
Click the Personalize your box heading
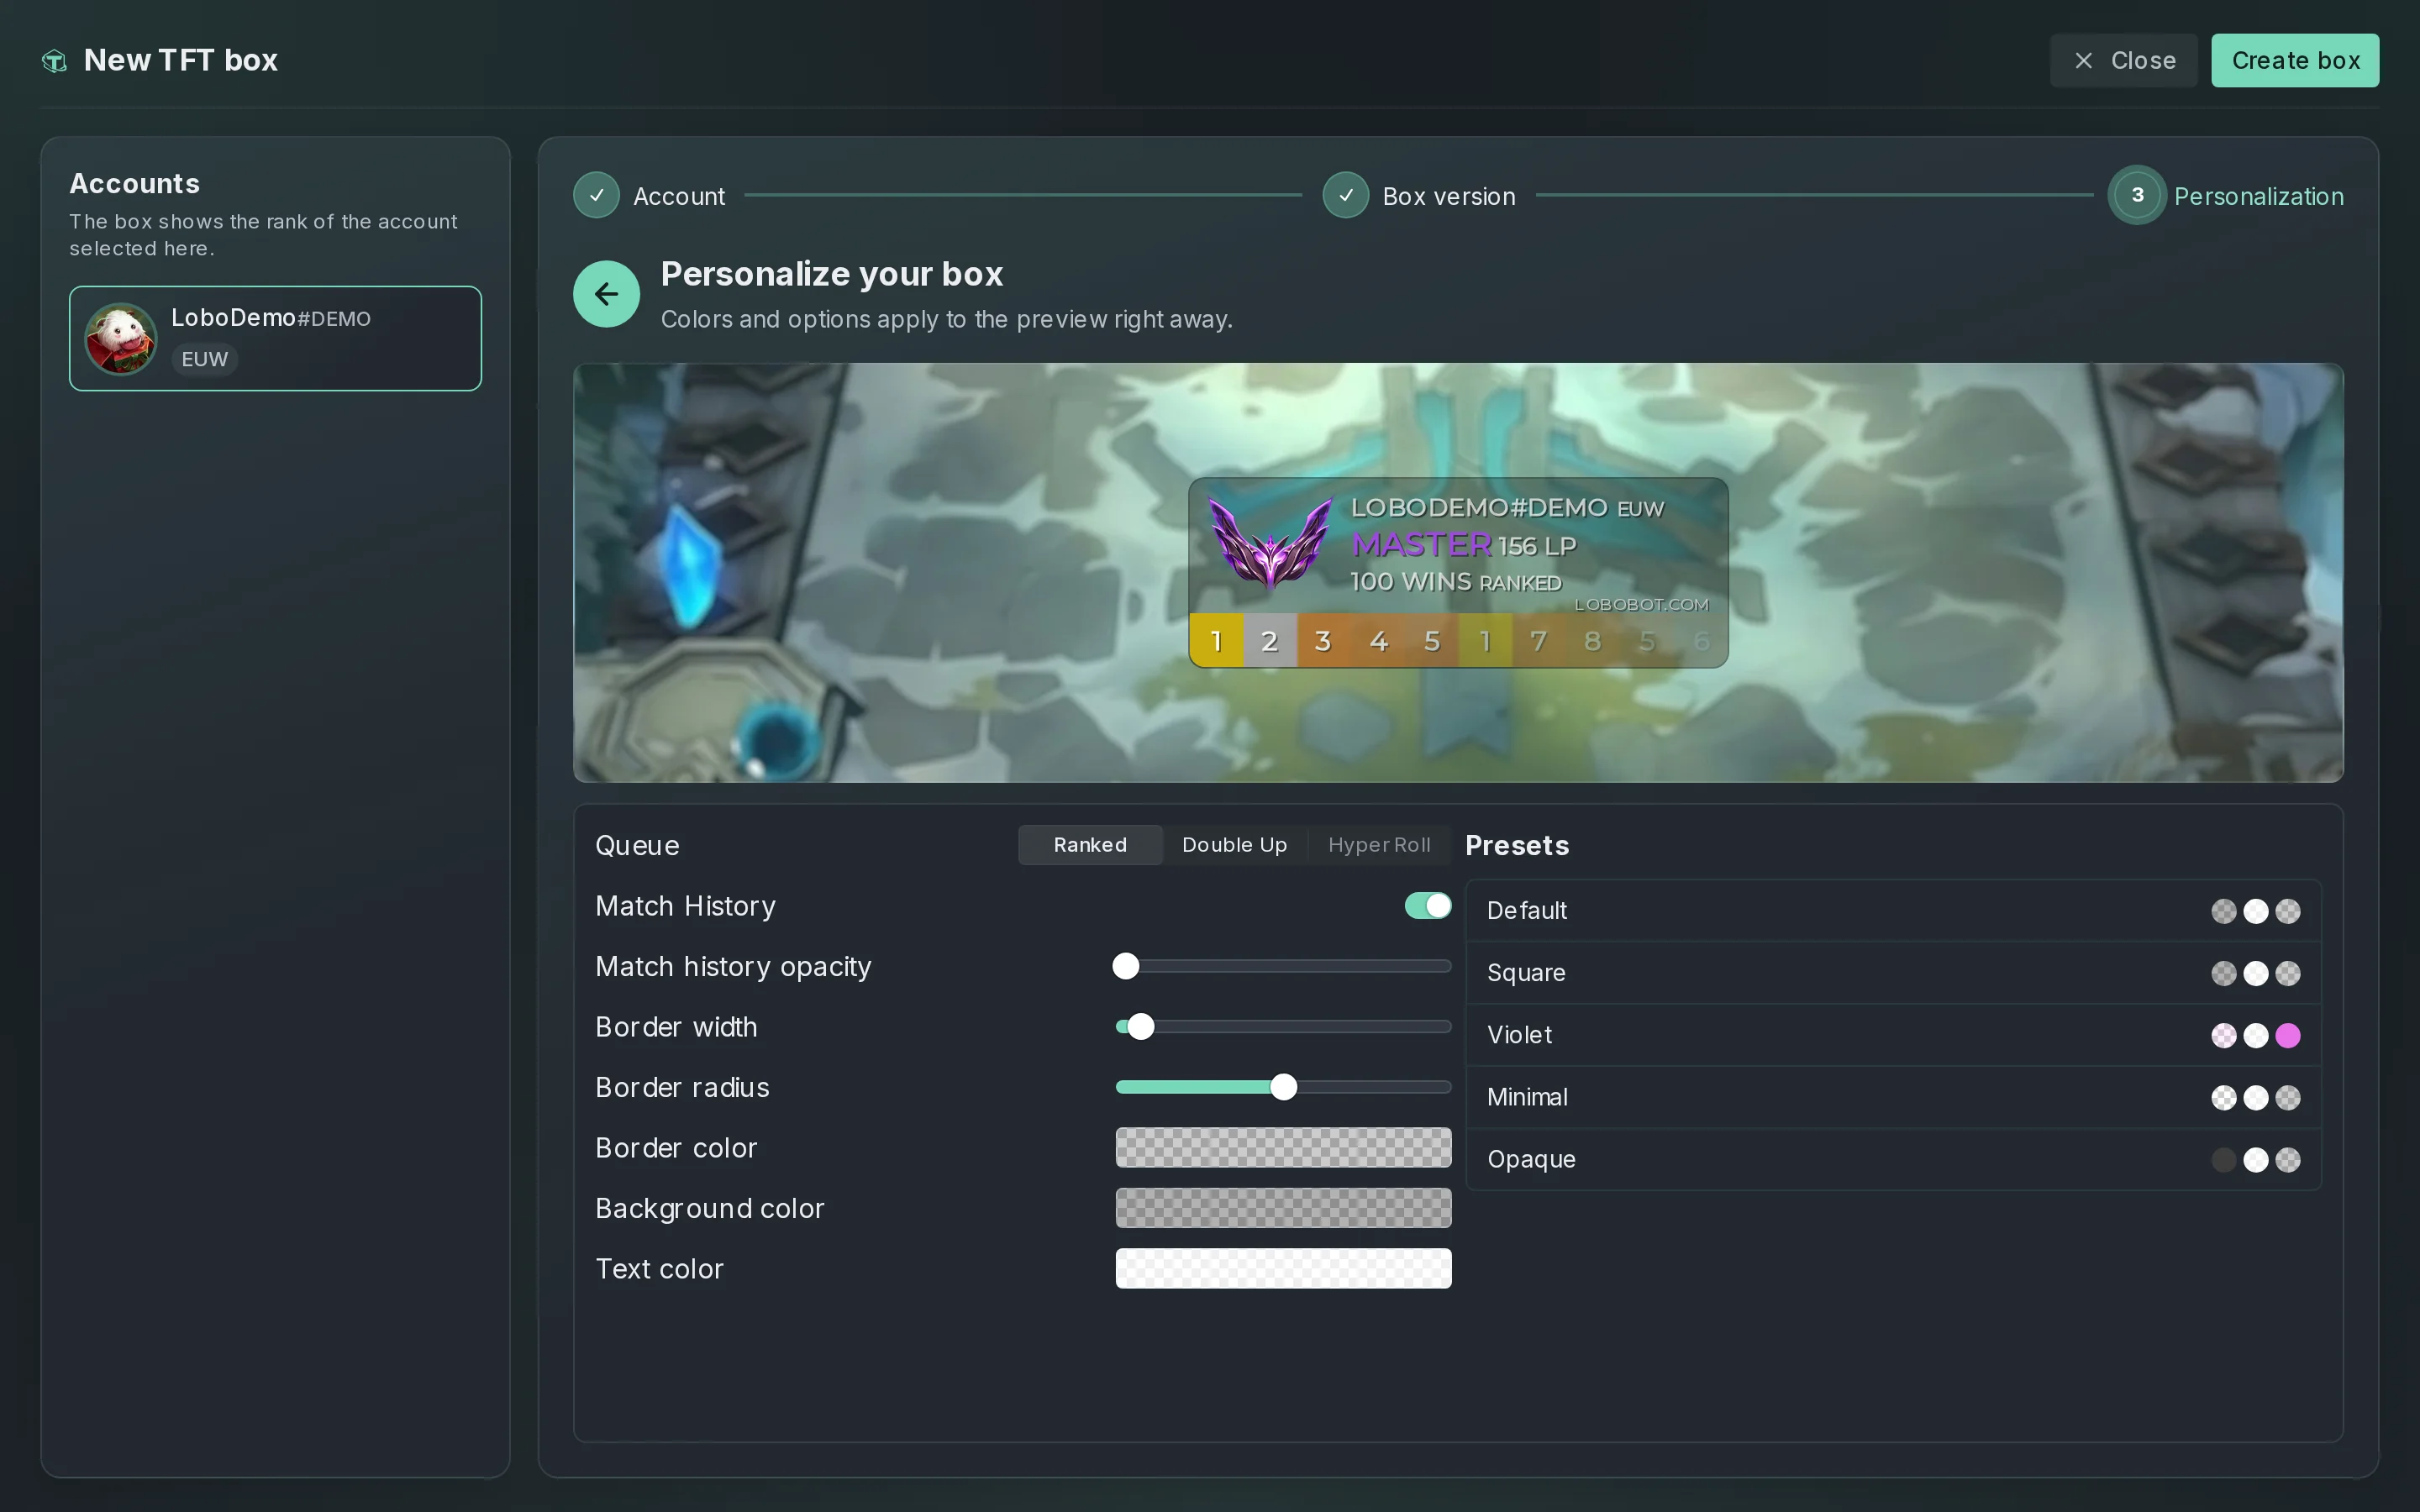click(831, 274)
